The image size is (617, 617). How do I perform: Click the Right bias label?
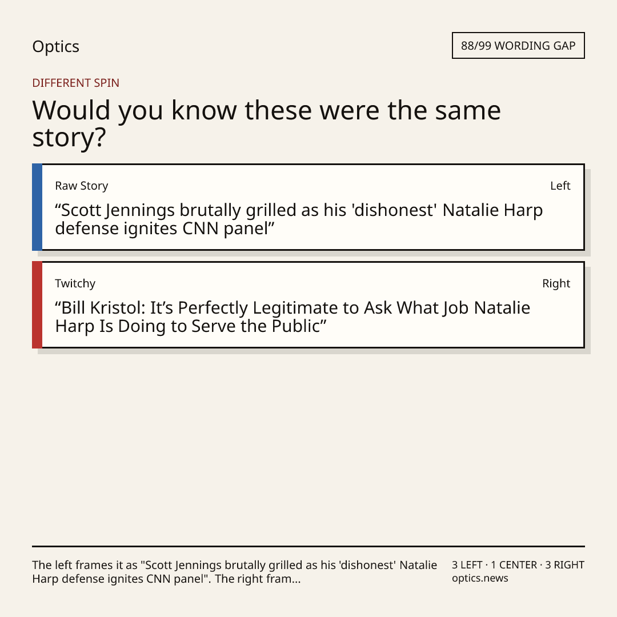[x=556, y=283]
